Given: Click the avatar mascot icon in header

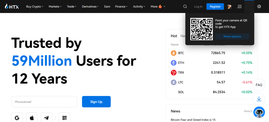Looking at the screenshot, I should point(230,7).
